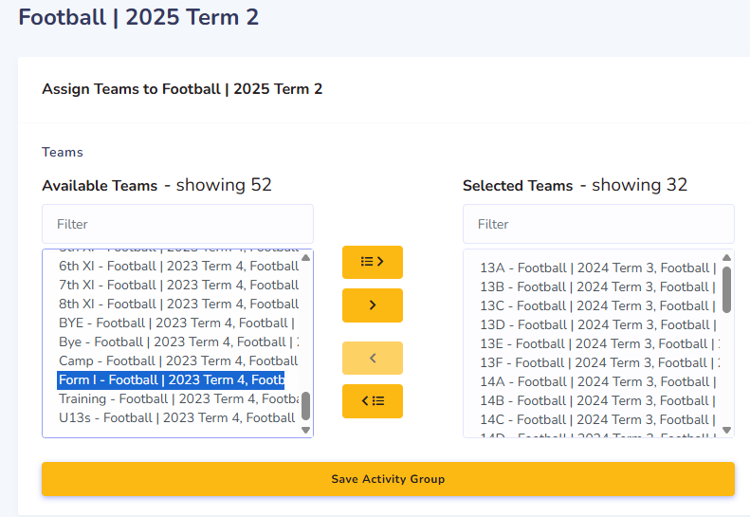Click the move all teams right icon
Image resolution: width=750 pixels, height=517 pixels.
(372, 262)
